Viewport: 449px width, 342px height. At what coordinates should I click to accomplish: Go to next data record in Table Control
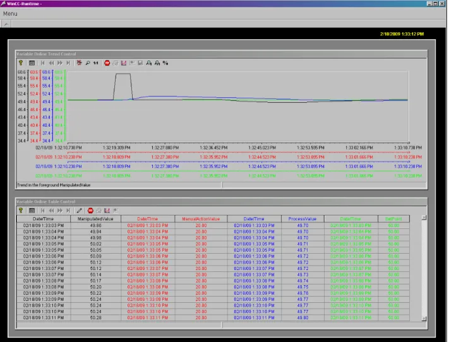[59, 211]
